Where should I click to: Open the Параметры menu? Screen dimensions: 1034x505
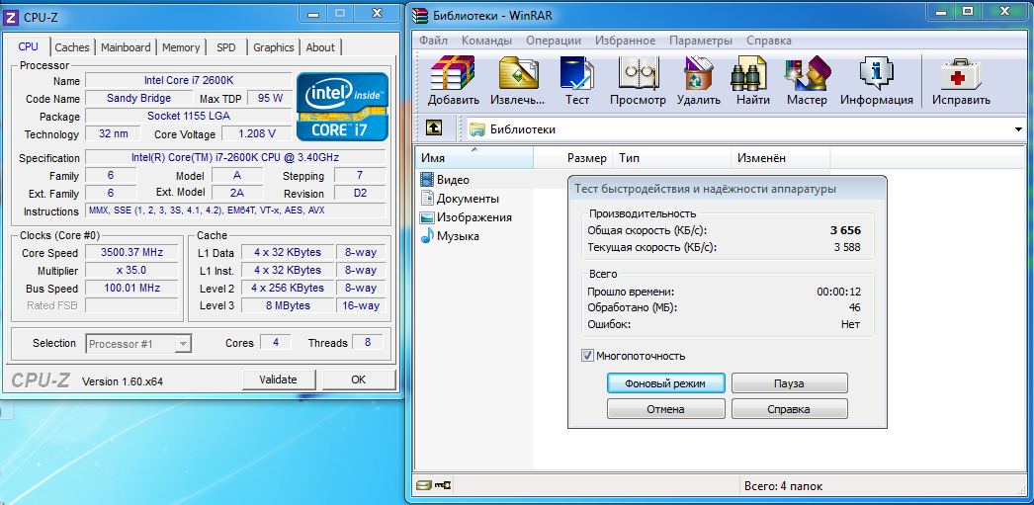[700, 41]
